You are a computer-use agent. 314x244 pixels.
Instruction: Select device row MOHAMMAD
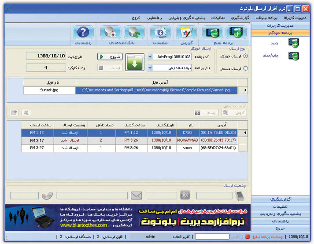pyautogui.click(x=129, y=140)
